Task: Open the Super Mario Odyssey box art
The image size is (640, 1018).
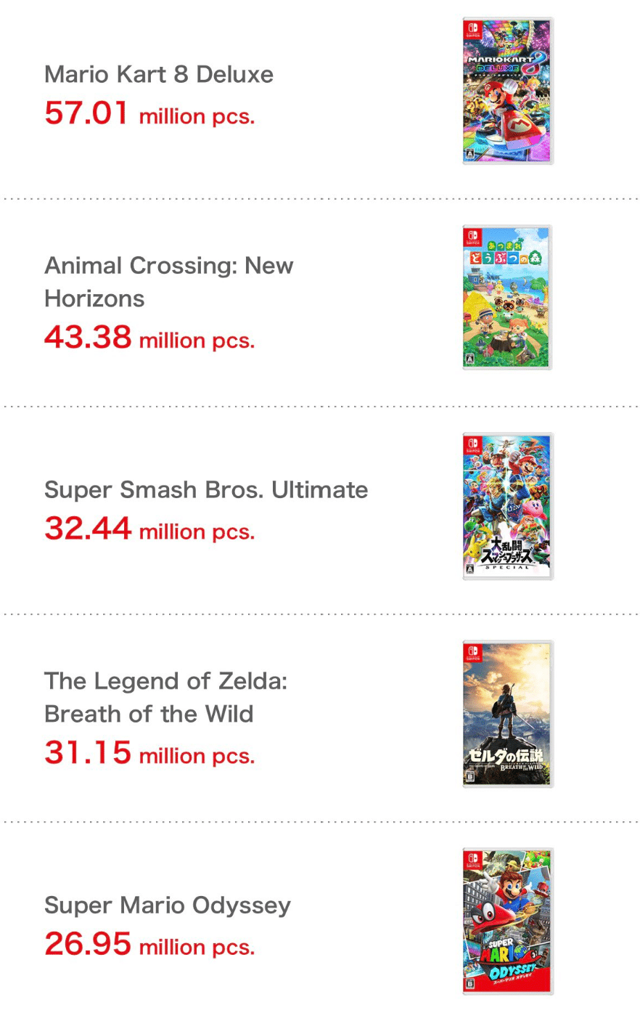Action: tap(507, 921)
